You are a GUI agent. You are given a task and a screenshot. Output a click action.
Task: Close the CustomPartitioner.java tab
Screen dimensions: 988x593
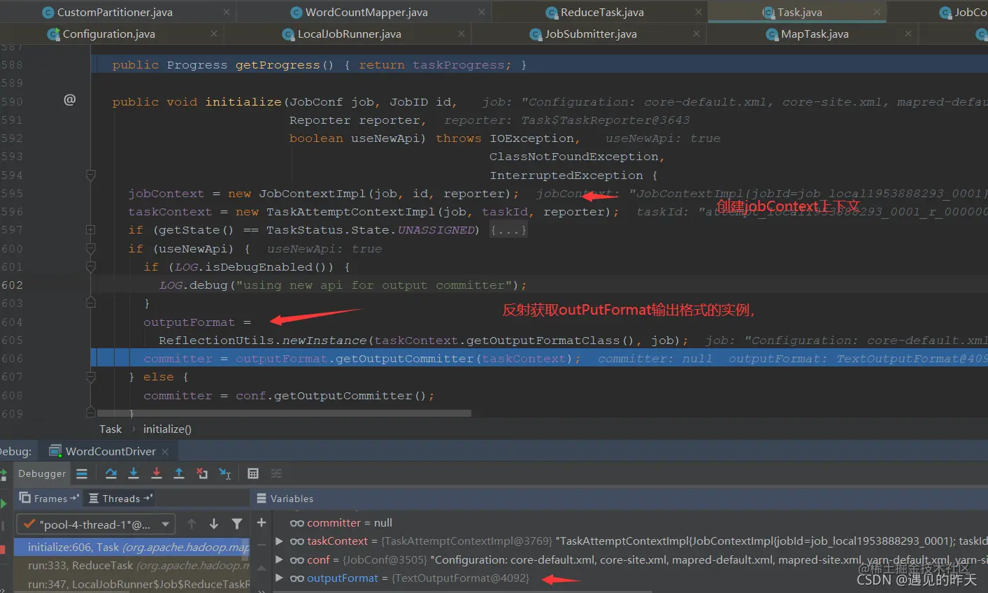tap(227, 12)
